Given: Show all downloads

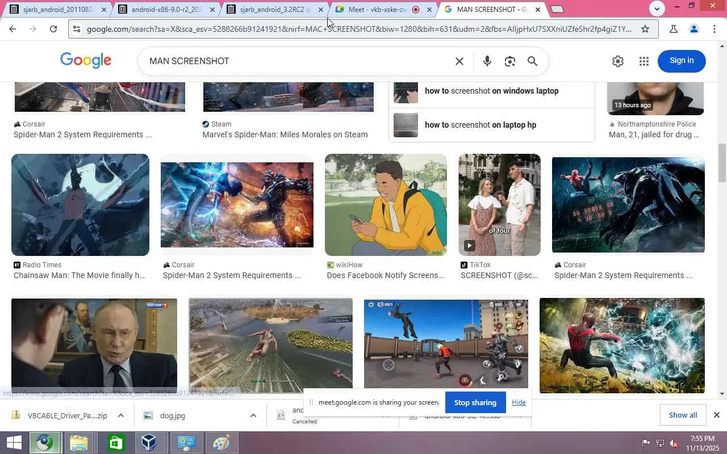Looking at the screenshot, I should tap(683, 415).
